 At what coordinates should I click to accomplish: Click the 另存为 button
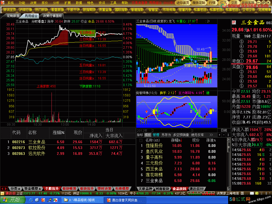tap(166, 135)
